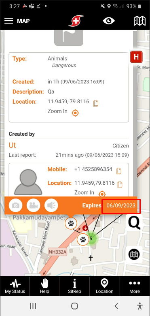This screenshot has width=150, height=316.
Task: Tap the Description value Qa
Action: coord(51,92)
